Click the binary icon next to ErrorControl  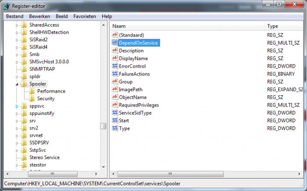[x=115, y=66]
